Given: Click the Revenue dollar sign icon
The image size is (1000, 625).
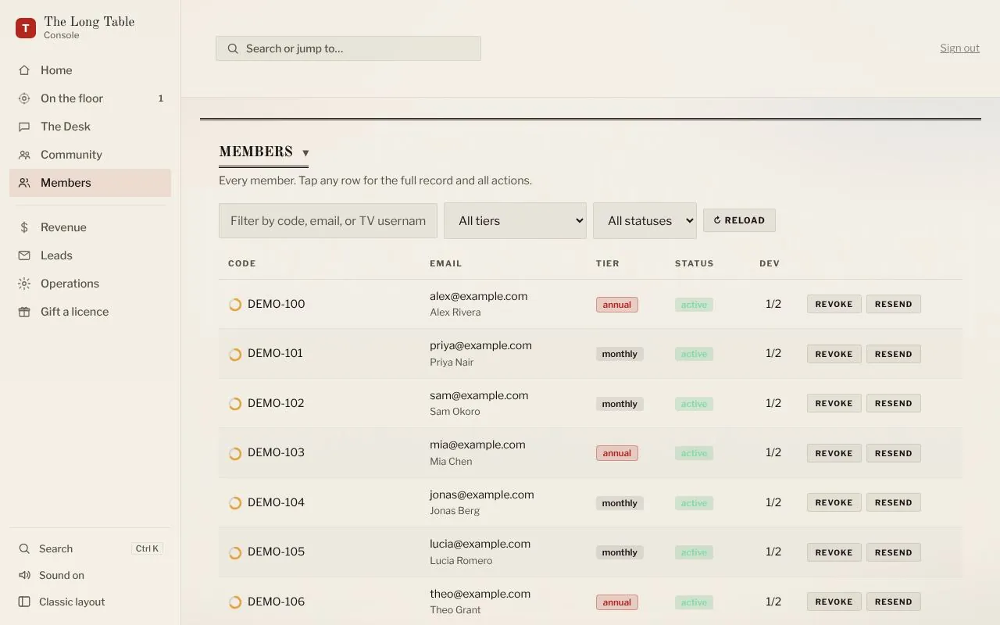Looking at the screenshot, I should (24, 227).
